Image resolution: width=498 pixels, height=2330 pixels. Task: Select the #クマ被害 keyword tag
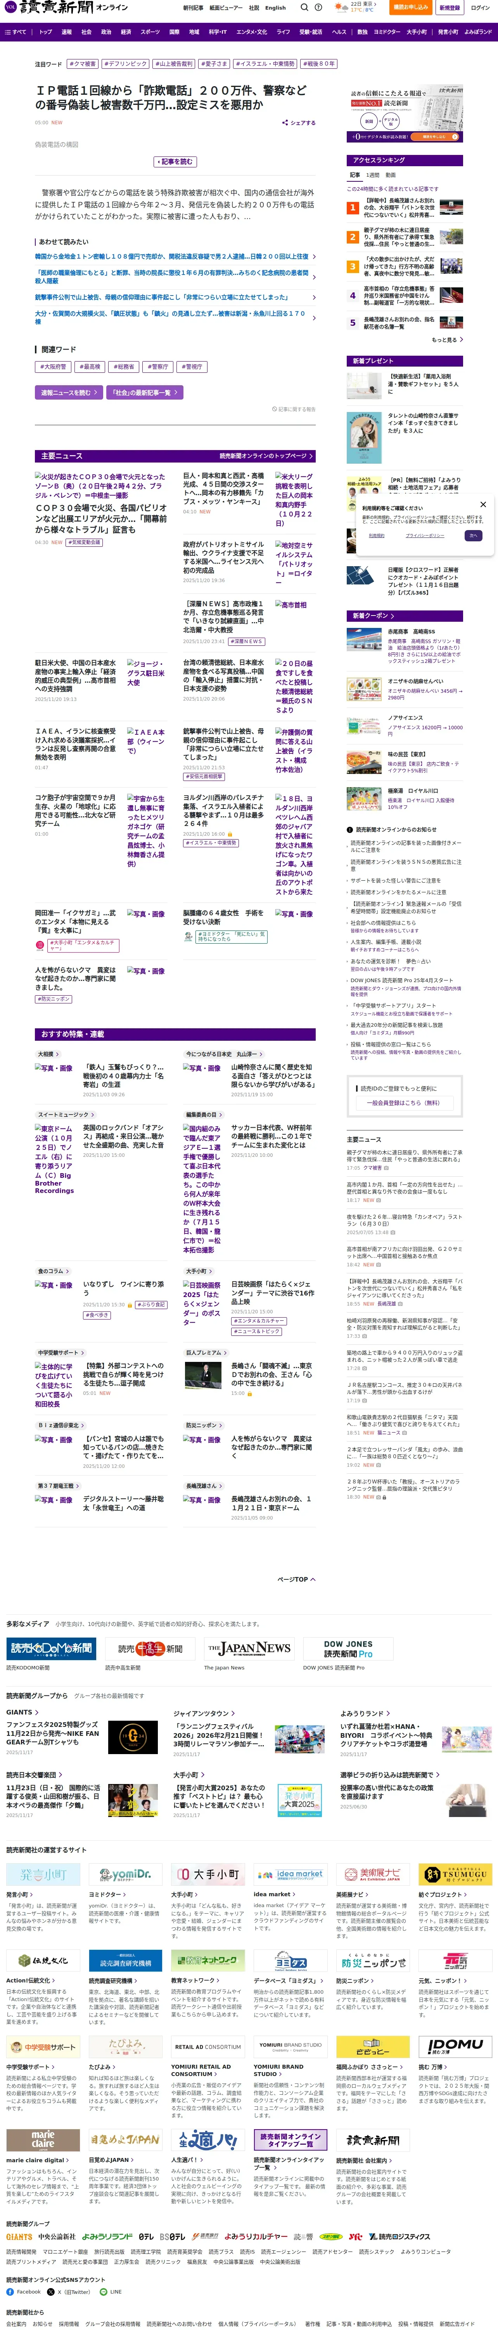click(83, 64)
